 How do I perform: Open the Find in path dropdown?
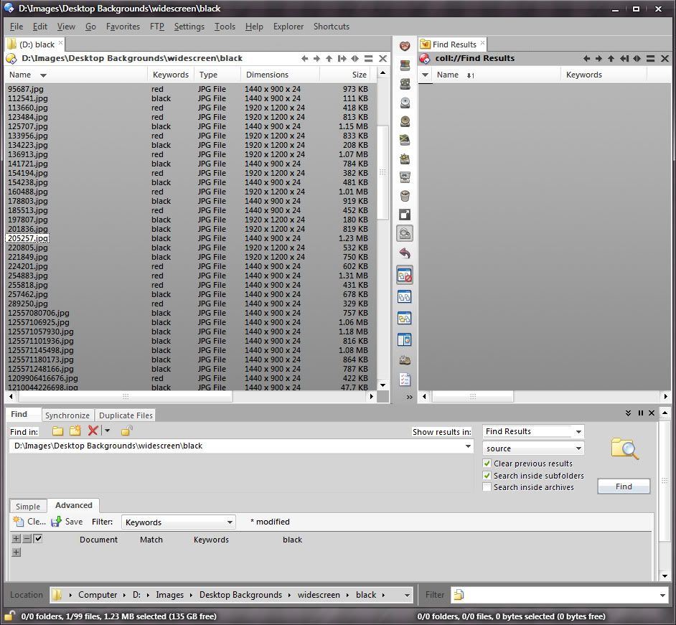coord(468,446)
